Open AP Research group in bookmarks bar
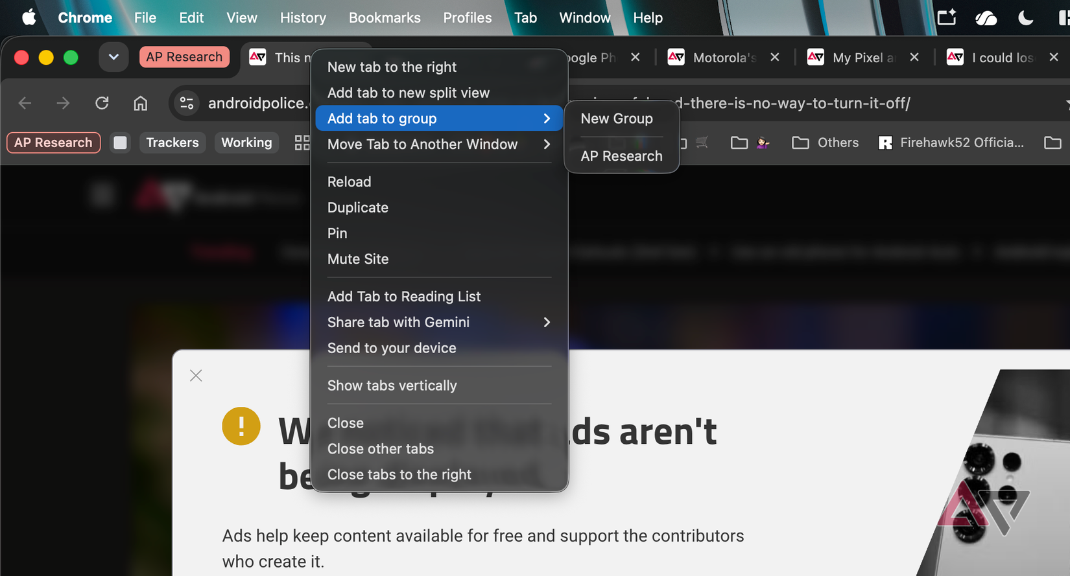 (54, 143)
